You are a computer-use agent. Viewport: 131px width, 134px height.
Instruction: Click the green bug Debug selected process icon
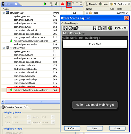pyautogui.click(x=45, y=4)
